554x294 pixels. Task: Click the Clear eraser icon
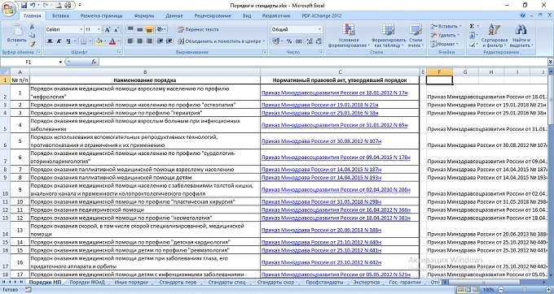tap(472, 44)
